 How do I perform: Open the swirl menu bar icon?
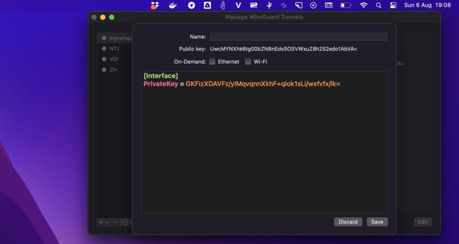point(283,5)
